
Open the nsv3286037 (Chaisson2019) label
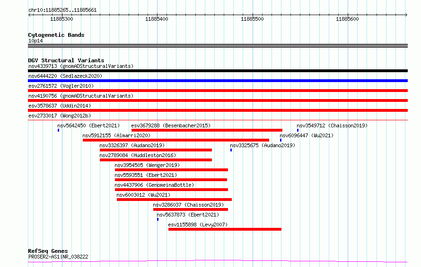[x=188, y=205]
